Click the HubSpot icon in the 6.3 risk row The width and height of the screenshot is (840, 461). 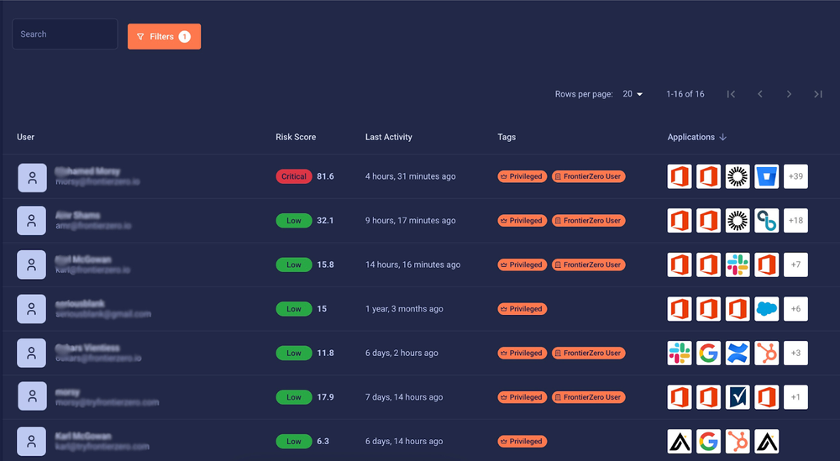tap(738, 441)
